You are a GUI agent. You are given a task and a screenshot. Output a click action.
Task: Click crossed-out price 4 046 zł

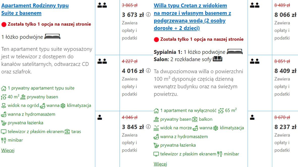(x=130, y=117)
